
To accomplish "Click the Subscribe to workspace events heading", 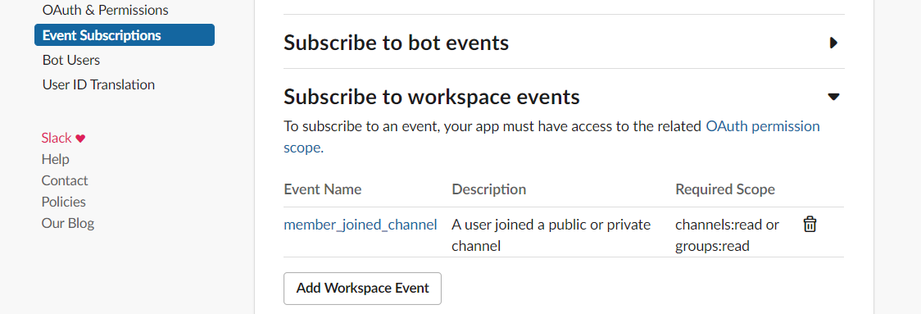I will (x=432, y=97).
